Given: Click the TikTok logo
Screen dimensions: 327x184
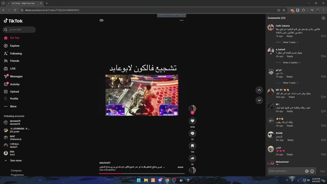Looking at the screenshot, I should [13, 21].
